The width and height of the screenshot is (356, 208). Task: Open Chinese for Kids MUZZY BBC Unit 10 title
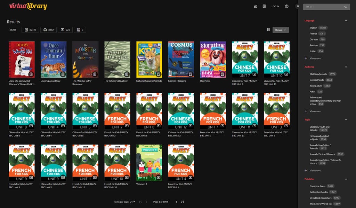(276, 82)
